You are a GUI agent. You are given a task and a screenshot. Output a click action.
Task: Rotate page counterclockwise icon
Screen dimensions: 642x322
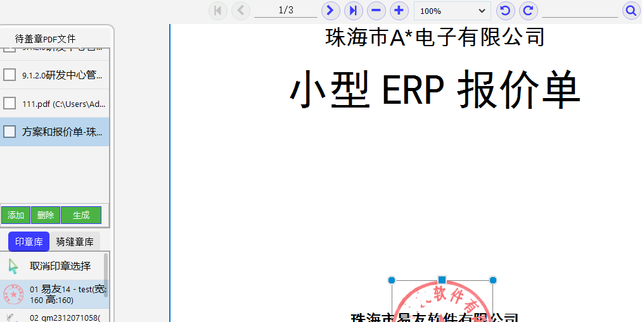click(506, 11)
